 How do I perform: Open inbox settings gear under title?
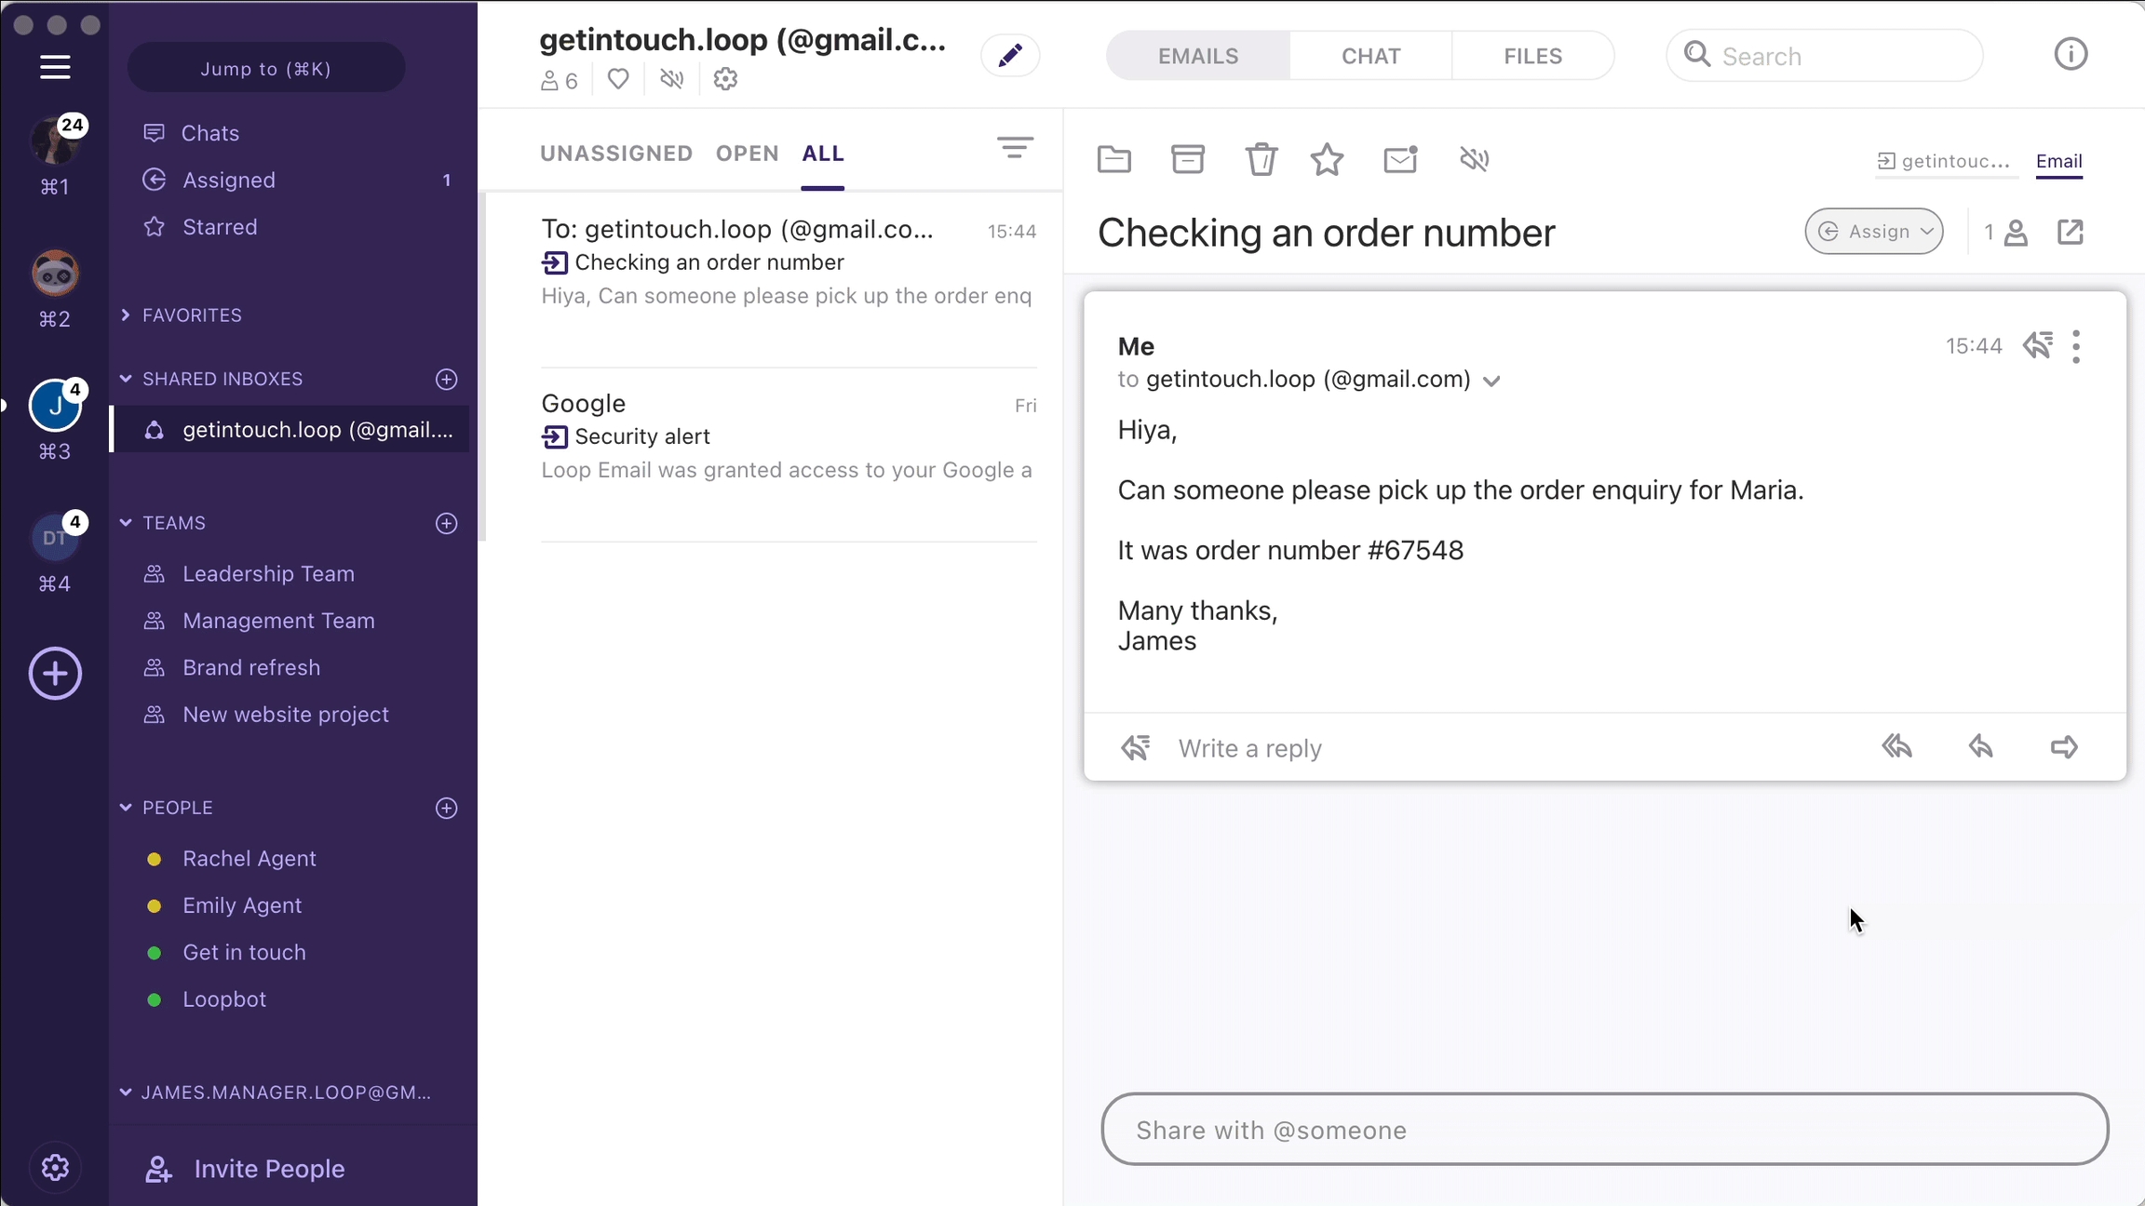tap(725, 80)
